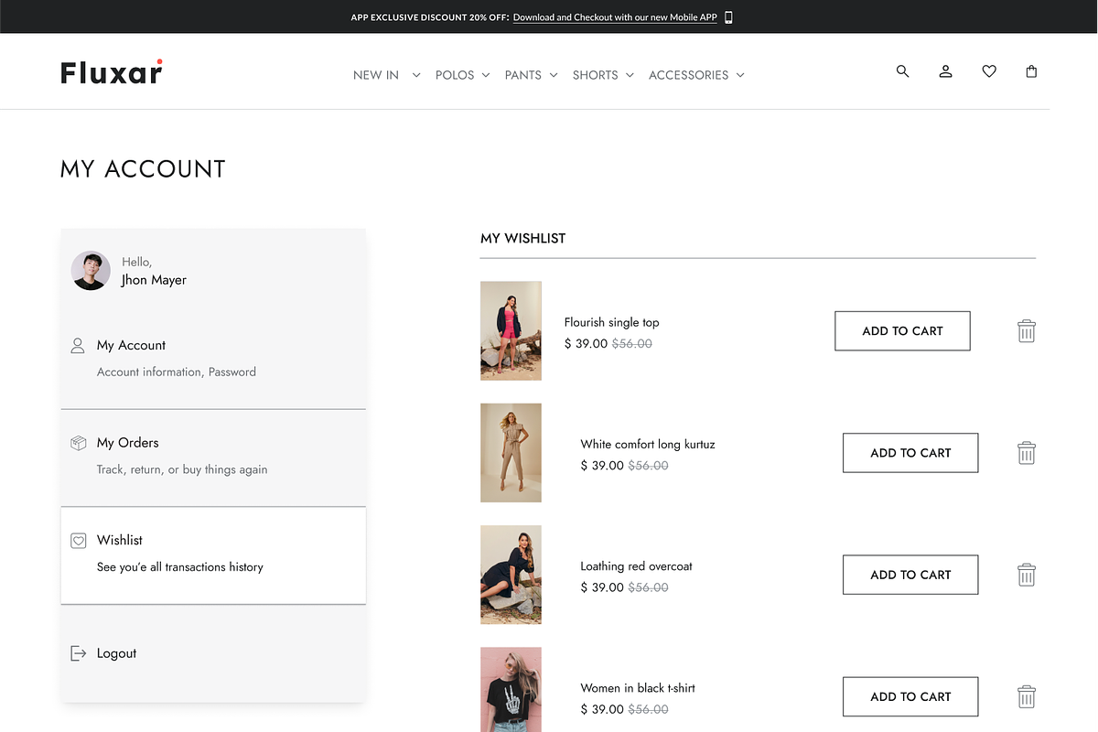Viewport: 1098px width, 732px height.
Task: Click 'Account information, Password' subtitle
Action: tap(177, 372)
